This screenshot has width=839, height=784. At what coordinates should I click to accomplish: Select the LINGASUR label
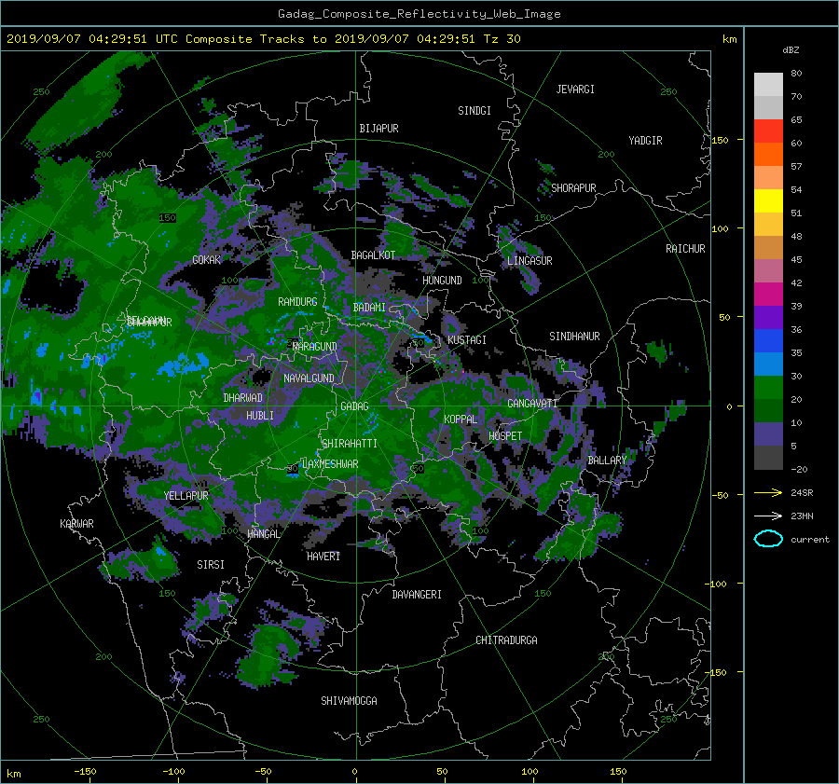[x=530, y=261]
